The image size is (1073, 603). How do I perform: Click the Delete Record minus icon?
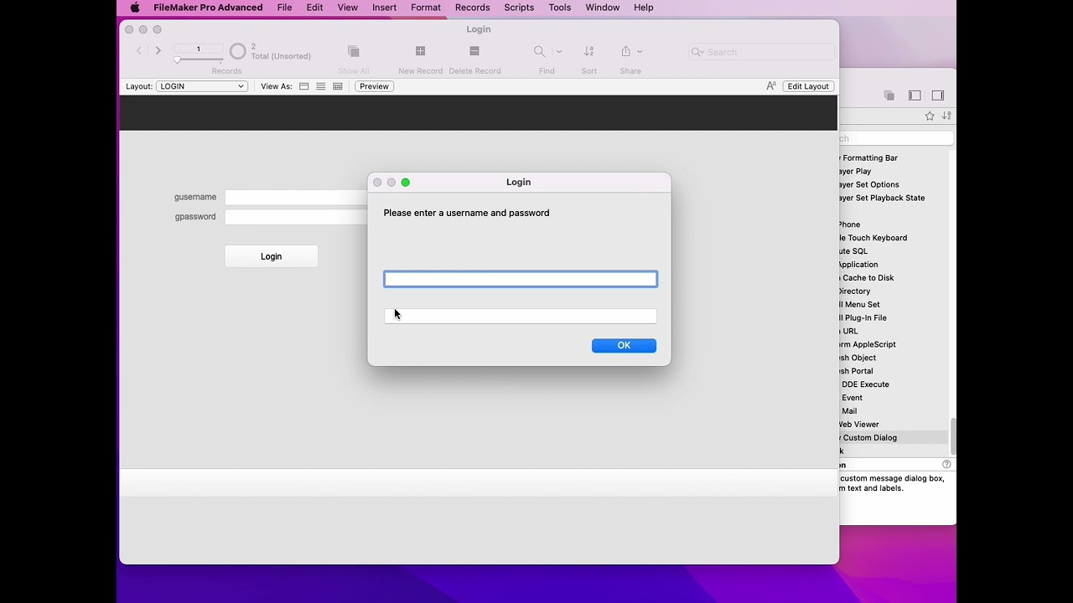click(x=474, y=51)
